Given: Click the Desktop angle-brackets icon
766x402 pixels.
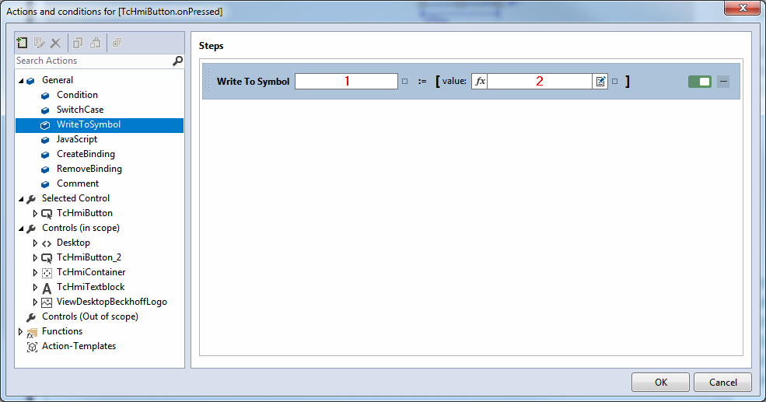Looking at the screenshot, I should (47, 243).
